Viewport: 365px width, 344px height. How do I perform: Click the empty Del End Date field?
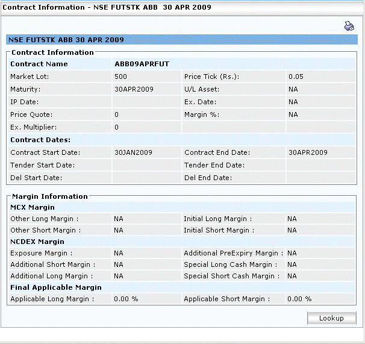click(320, 178)
